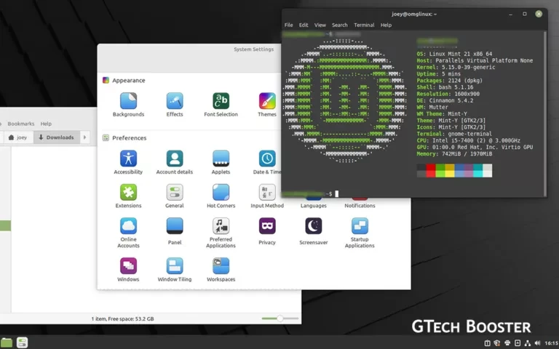
Task: Open the file manager Bookmarks menu
Action: 20,124
